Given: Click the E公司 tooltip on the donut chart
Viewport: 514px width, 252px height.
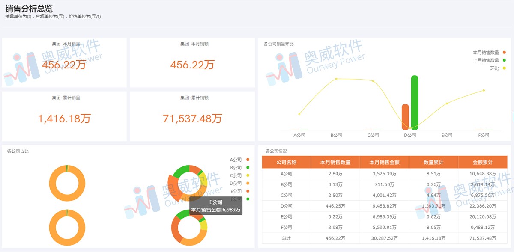Looking at the screenshot, I should [x=216, y=205].
